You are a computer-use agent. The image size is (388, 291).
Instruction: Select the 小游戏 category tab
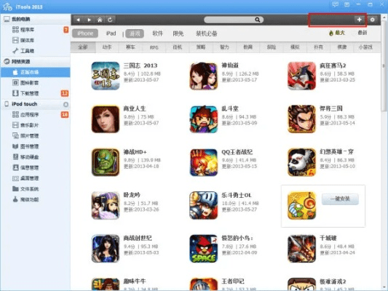coord(365,47)
